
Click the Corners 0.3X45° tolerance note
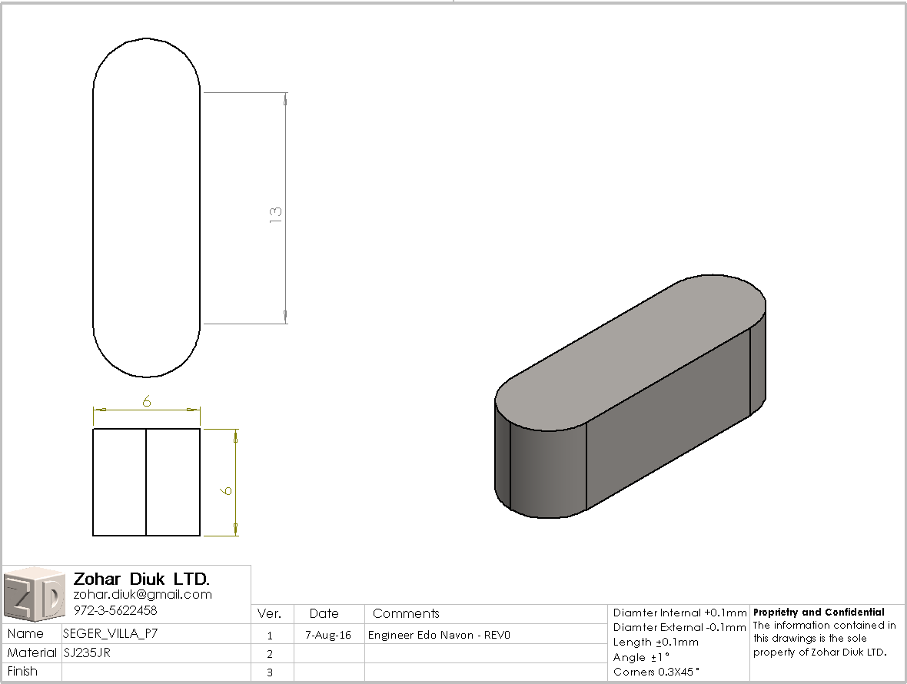(x=656, y=672)
